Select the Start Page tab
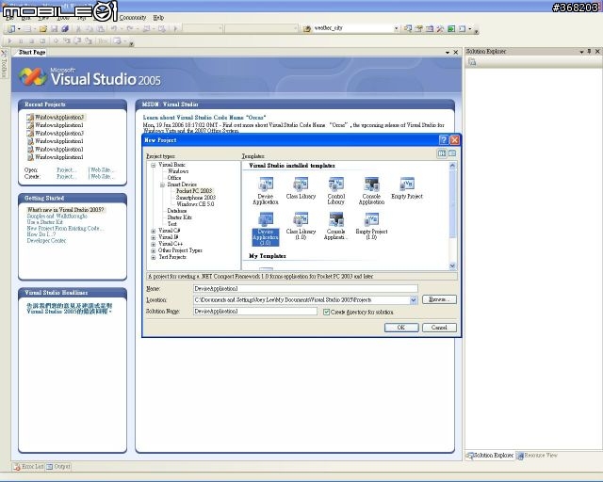Viewport: 603px width, 482px height. tap(32, 53)
